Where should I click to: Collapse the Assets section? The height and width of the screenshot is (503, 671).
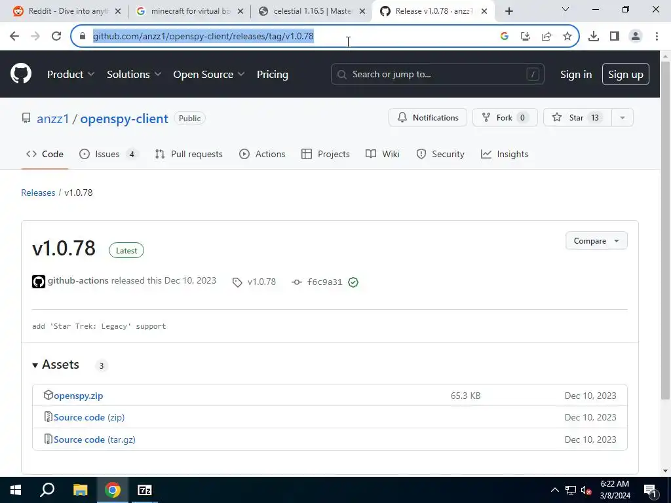click(56, 364)
